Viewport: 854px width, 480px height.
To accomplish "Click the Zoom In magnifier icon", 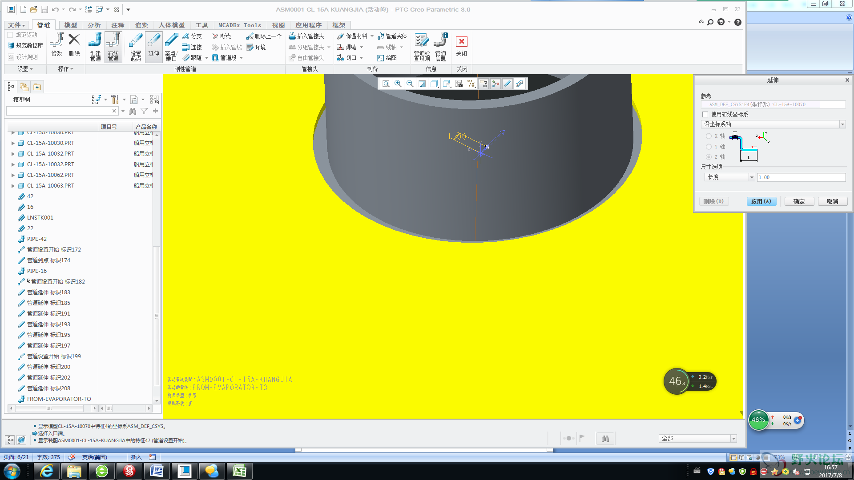I will (x=398, y=84).
